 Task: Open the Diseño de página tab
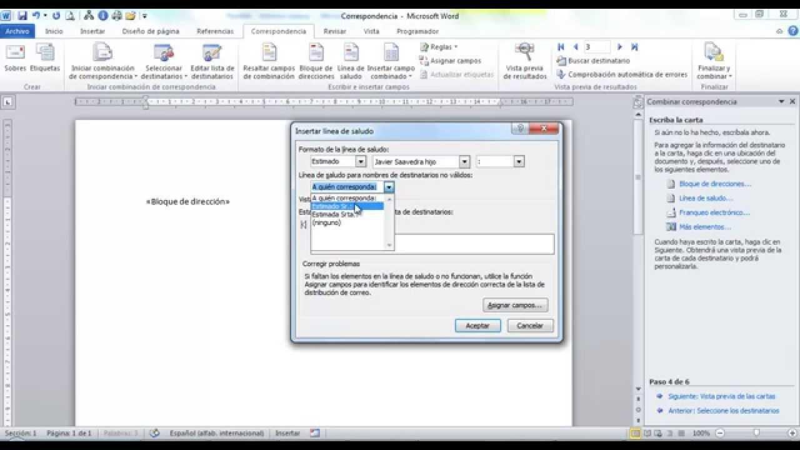pos(151,31)
